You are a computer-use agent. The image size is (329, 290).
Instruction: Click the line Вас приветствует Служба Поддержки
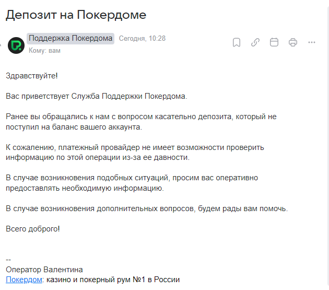point(96,97)
